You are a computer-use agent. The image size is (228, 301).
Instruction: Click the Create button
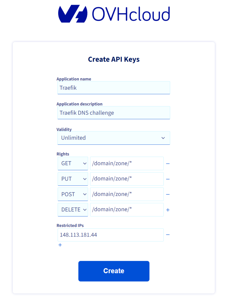tap(114, 271)
